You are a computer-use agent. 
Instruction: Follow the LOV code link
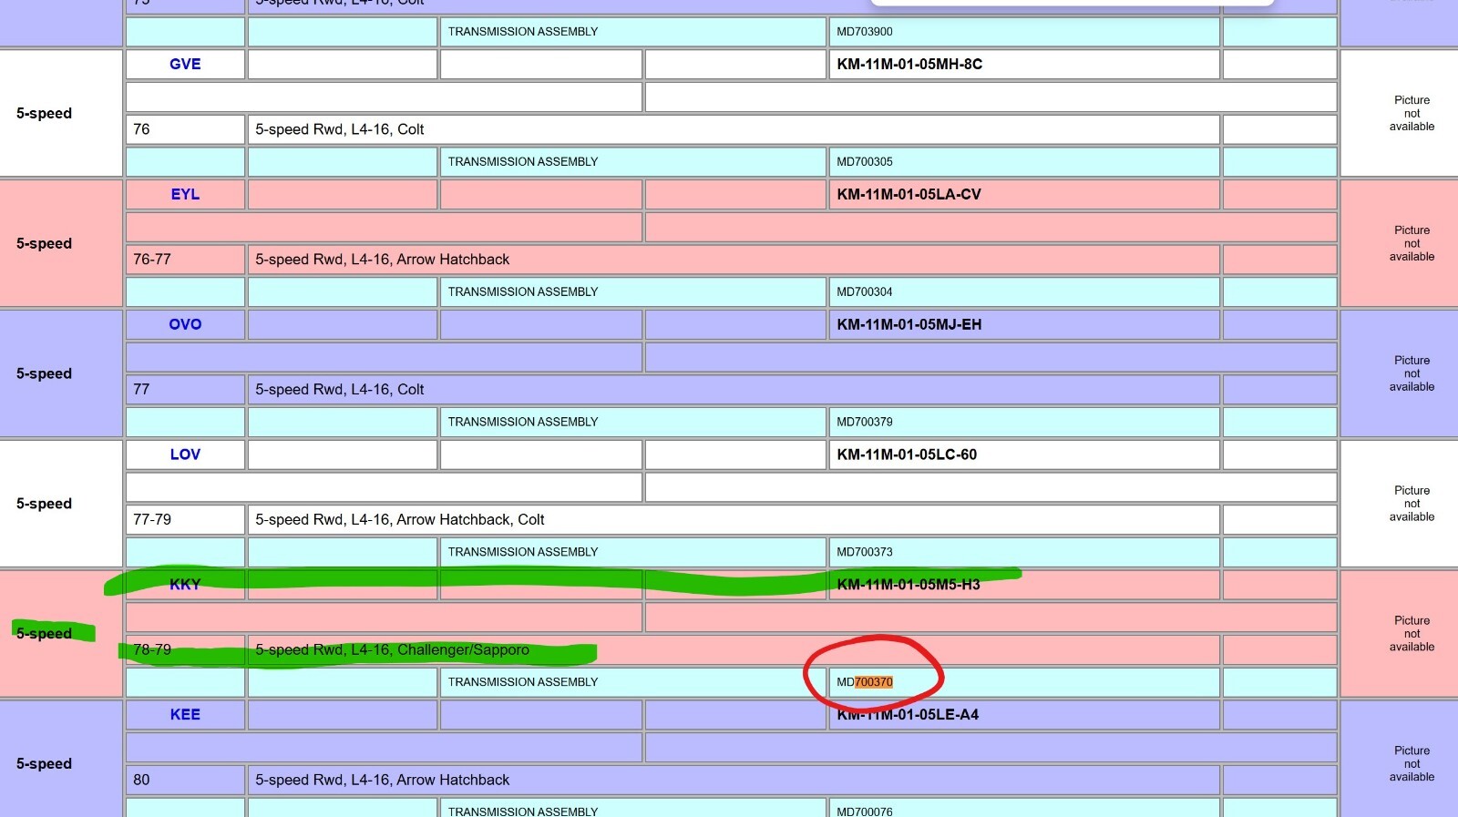click(x=185, y=454)
